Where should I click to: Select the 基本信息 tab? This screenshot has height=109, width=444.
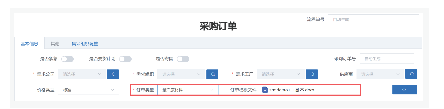29,44
